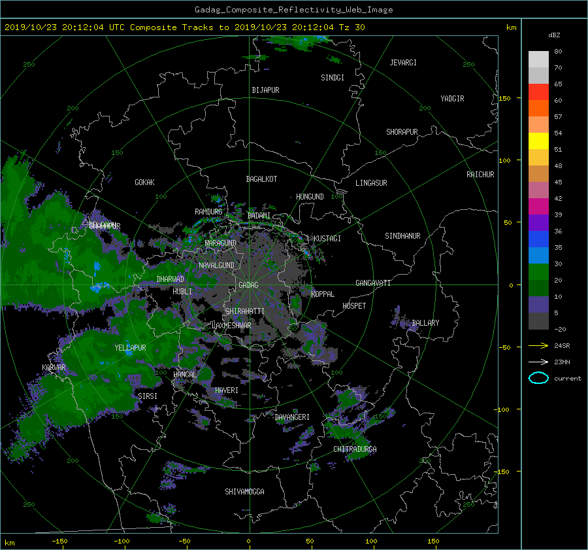Click the BADAMI city label
The image size is (588, 550).
click(259, 216)
